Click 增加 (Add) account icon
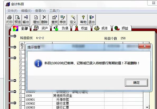157x109 pixels. coord(36,19)
